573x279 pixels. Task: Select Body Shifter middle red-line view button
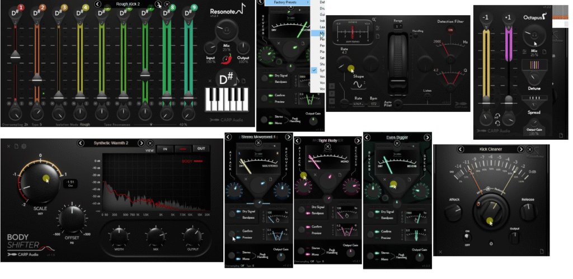[183, 149]
